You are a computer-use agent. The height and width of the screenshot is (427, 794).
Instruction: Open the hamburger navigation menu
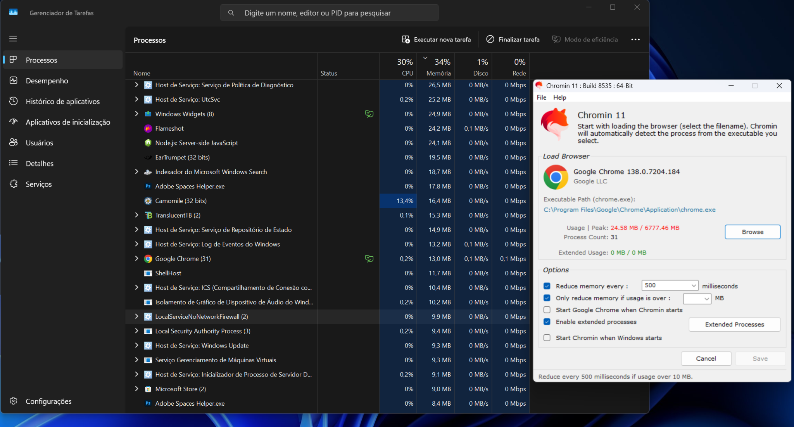(13, 38)
